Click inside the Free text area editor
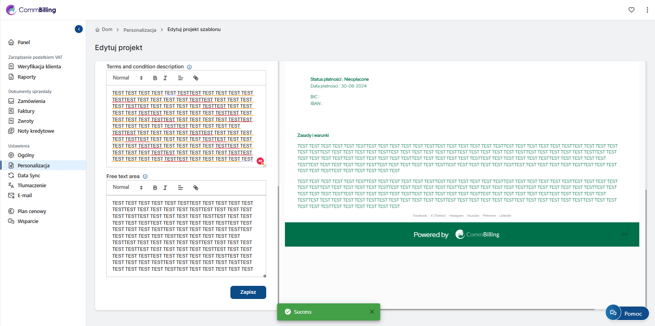655x326 pixels. click(x=186, y=235)
